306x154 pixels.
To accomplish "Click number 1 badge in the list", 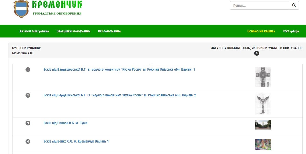I will point(28,70).
